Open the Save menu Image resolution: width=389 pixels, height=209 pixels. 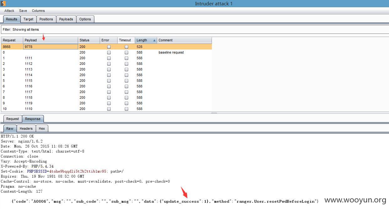point(23,11)
